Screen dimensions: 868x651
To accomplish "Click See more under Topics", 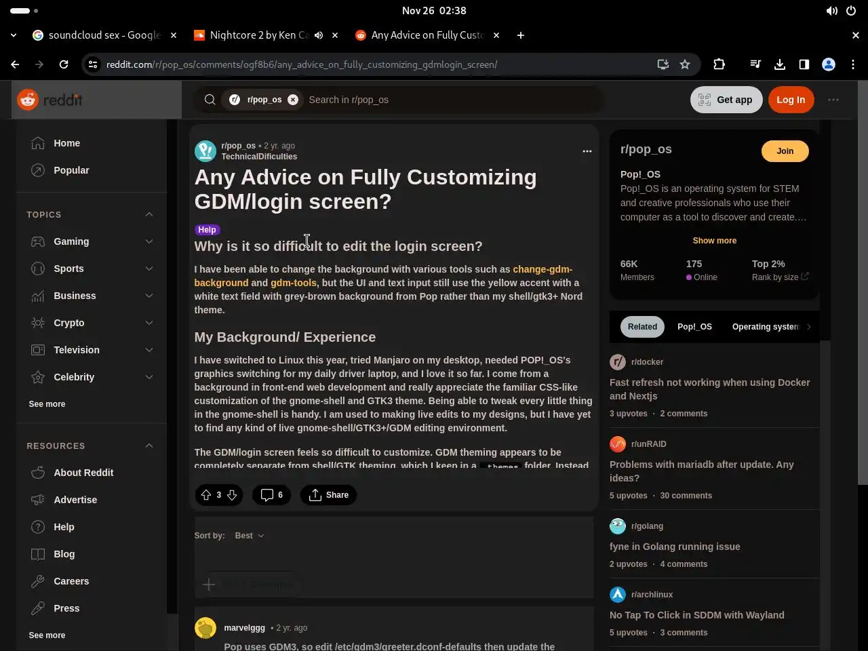I will [x=47, y=404].
